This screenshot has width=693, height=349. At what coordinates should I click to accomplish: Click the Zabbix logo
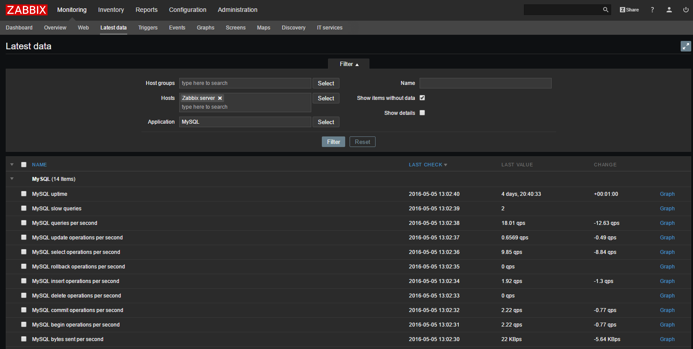(x=26, y=10)
